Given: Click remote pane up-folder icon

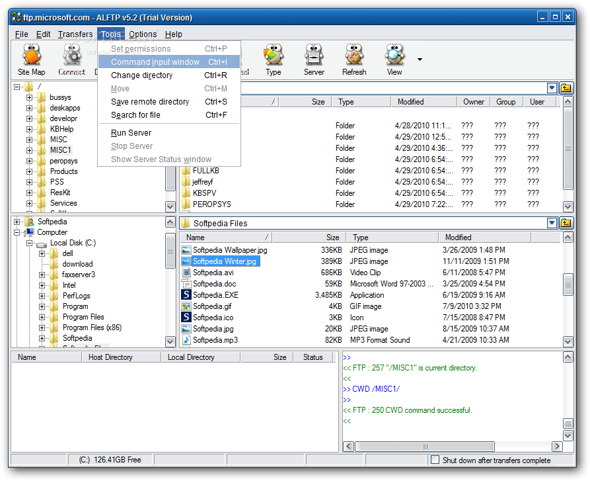Looking at the screenshot, I should click(566, 88).
